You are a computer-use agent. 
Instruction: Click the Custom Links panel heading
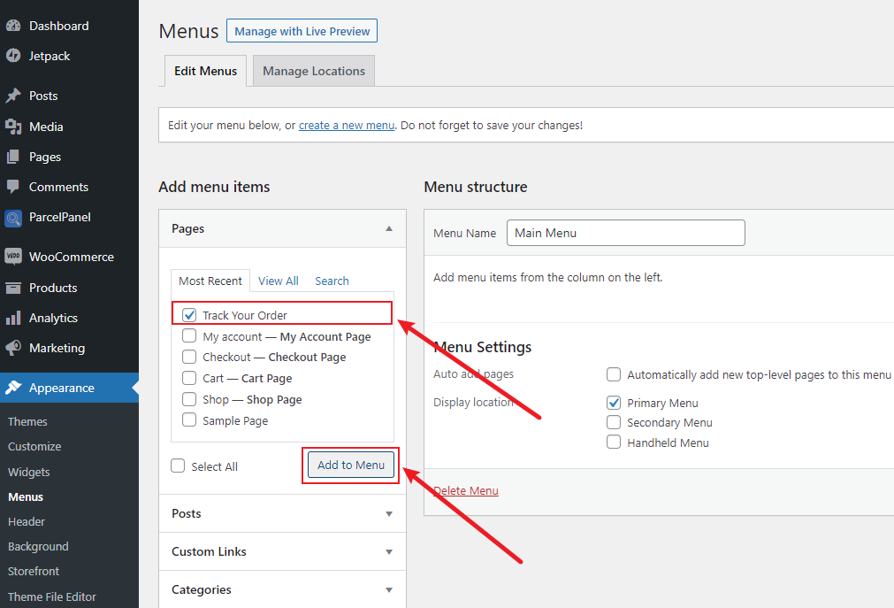(209, 551)
